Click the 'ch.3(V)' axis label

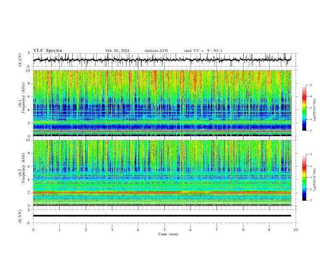click(x=20, y=216)
